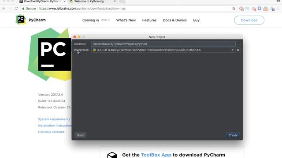The height and width of the screenshot is (158, 282).
Task: Click the ToolBox cube icon
Action: tap(112, 155)
